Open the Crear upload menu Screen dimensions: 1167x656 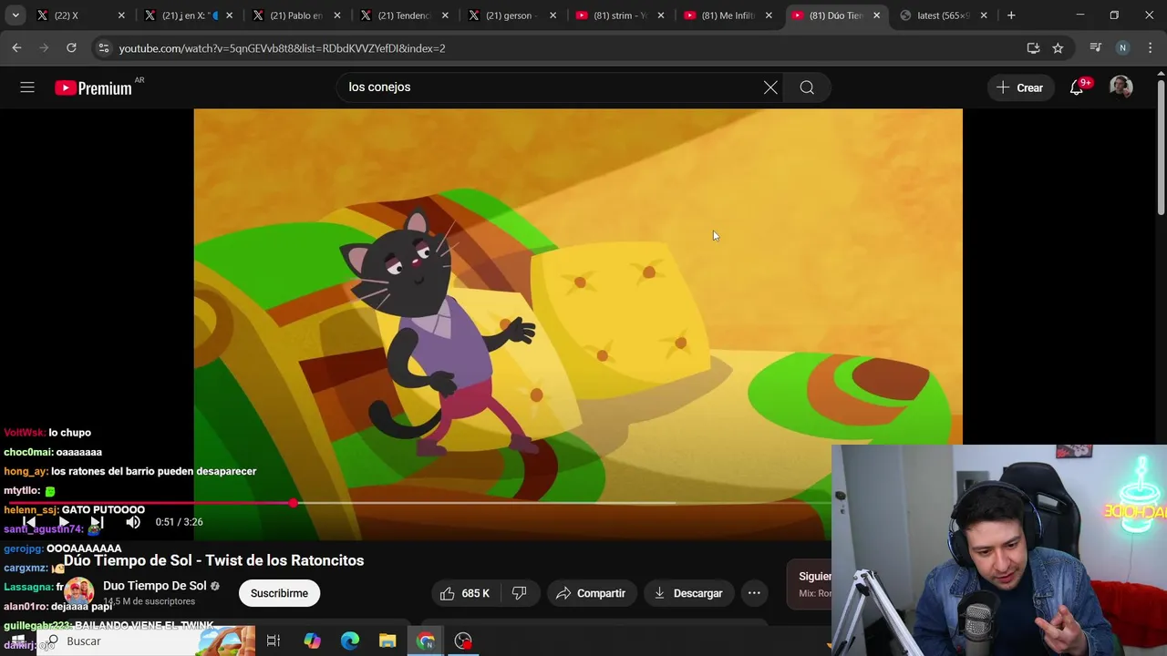point(1019,87)
